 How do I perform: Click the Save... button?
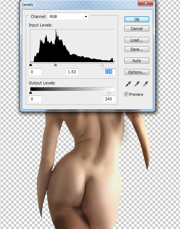pos(137,49)
